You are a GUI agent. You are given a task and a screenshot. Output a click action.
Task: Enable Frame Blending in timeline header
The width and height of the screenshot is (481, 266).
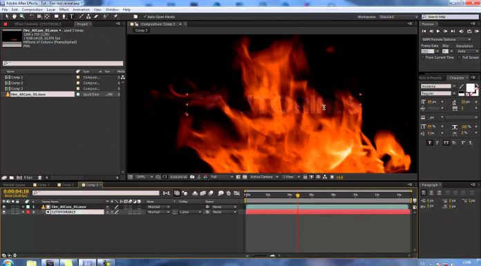[x=202, y=193]
